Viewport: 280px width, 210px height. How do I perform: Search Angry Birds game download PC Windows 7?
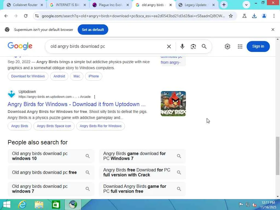[142, 156]
